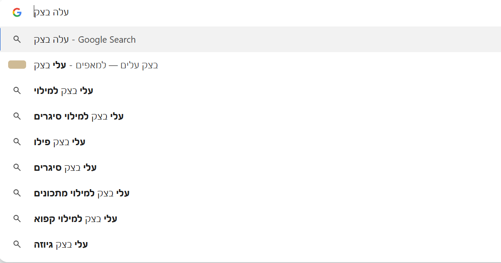Select the 'עלי בצק גיוזה' suggestion
The image size is (501, 263).
pyautogui.click(x=61, y=245)
